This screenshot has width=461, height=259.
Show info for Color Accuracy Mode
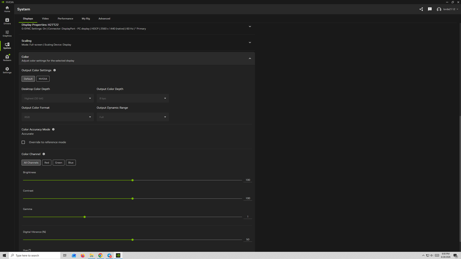tap(53, 129)
